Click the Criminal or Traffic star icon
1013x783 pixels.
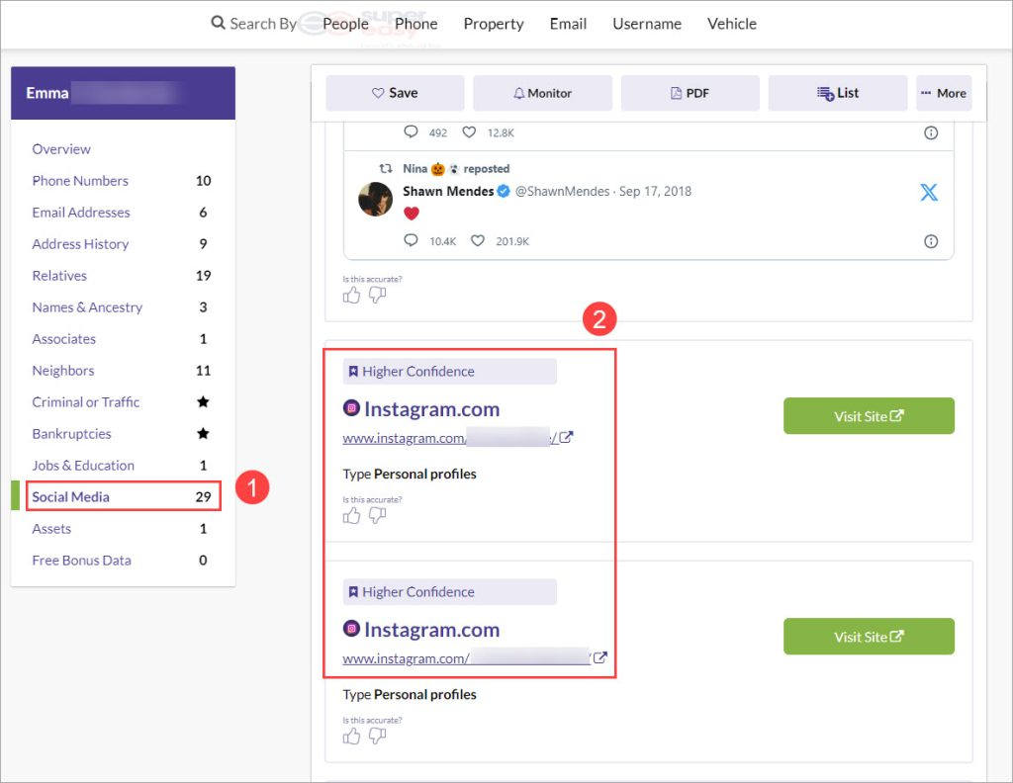point(203,402)
